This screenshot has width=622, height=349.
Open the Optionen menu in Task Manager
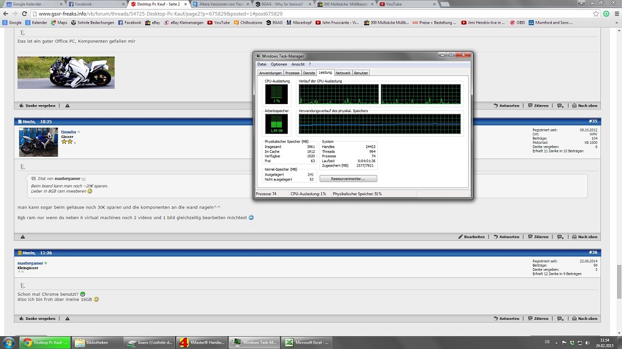tap(279, 64)
